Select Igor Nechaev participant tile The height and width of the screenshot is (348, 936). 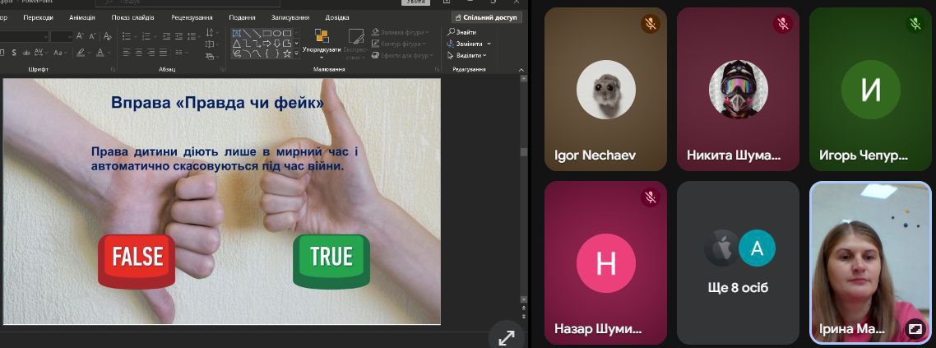coord(606,89)
